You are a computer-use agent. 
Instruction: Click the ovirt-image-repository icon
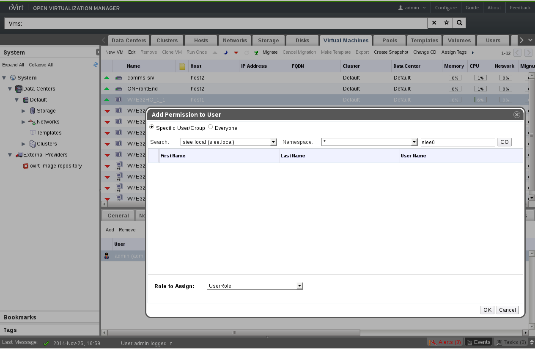pos(26,166)
